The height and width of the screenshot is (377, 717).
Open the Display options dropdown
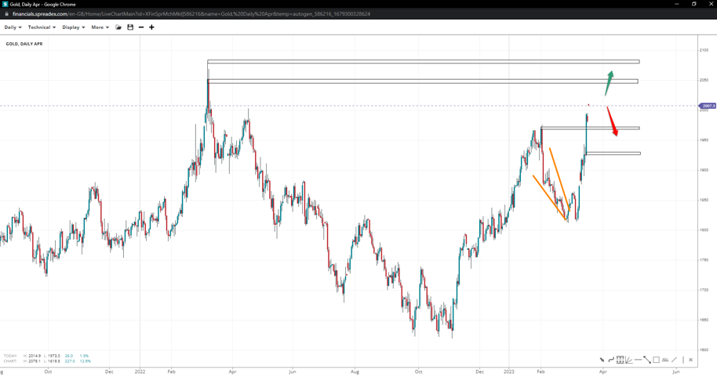pos(74,27)
